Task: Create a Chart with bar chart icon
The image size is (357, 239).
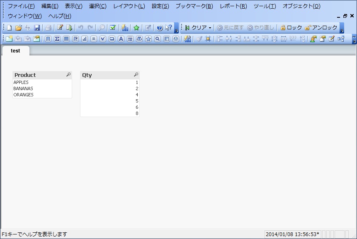Action: [85, 39]
